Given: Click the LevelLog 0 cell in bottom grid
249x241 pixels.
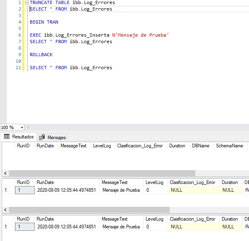Looking at the screenshot, I should point(155,227).
